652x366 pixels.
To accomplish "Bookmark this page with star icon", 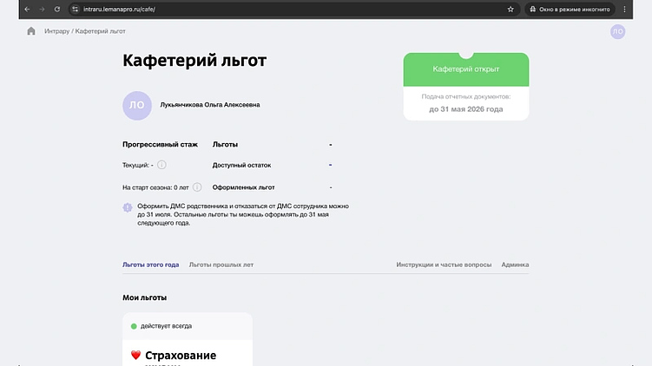I will tap(510, 10).
